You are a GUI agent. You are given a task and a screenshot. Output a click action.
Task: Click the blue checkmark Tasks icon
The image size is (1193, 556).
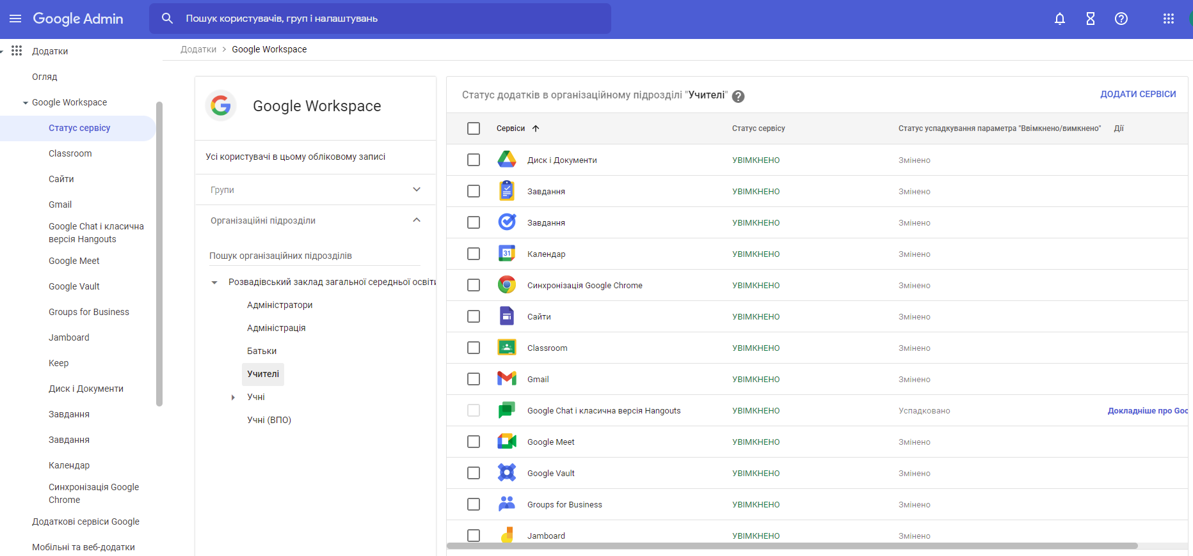point(507,222)
